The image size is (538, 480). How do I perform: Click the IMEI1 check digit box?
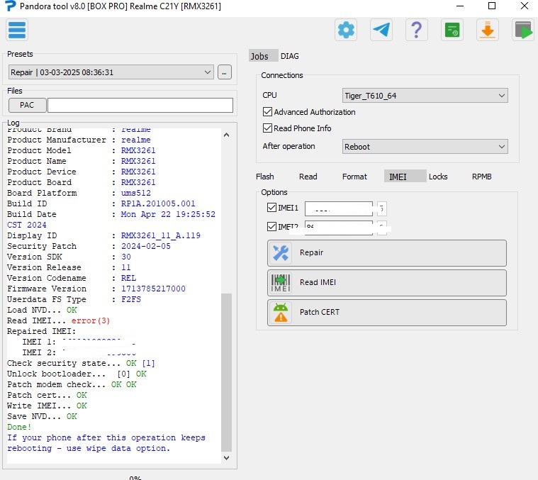point(381,208)
